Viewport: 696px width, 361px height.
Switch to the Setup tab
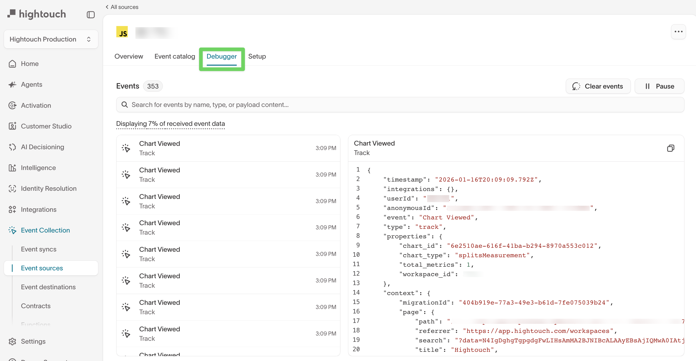[x=257, y=56]
